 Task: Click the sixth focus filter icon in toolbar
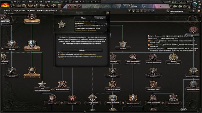click(149, 11)
